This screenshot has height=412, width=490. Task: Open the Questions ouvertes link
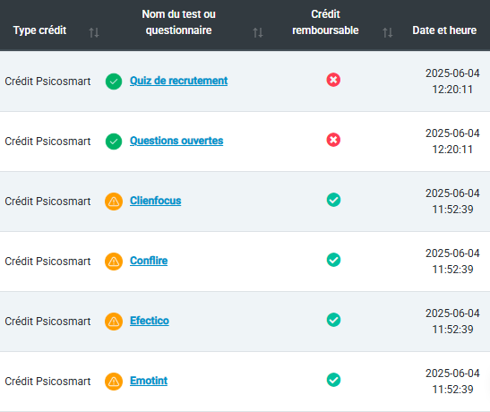pyautogui.click(x=176, y=141)
